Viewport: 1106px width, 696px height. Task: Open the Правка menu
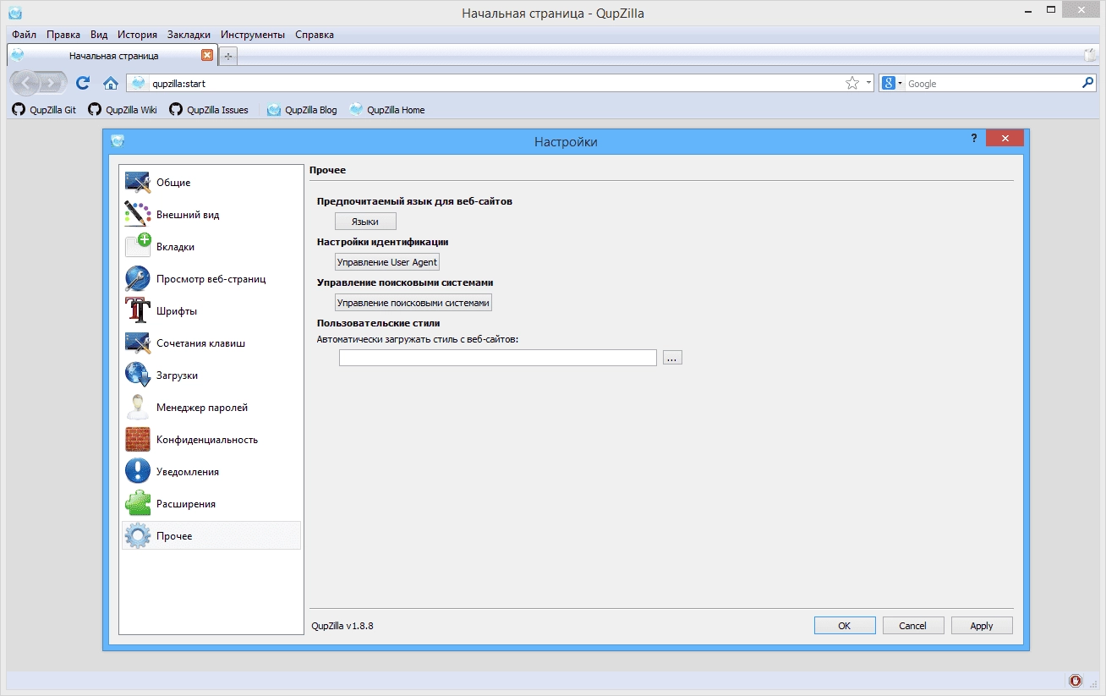[x=63, y=35]
